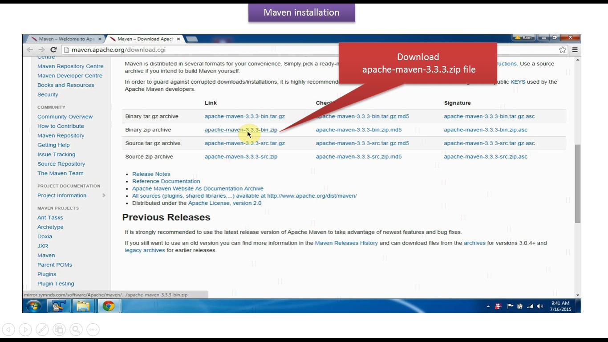Open Ant Tasks sidebar link
The width and height of the screenshot is (608, 342).
(50, 218)
